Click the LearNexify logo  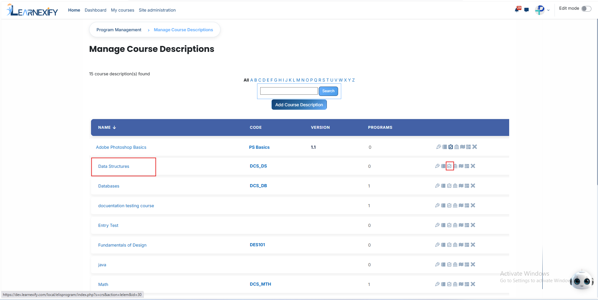tap(32, 10)
